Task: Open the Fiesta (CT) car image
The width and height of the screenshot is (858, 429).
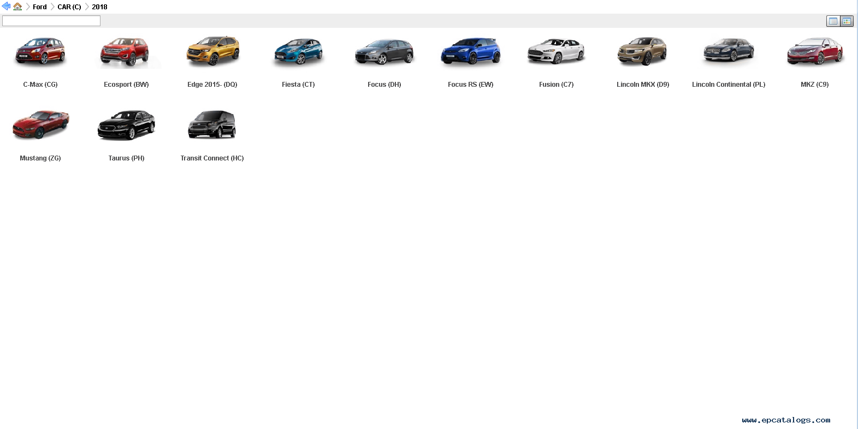Action: click(x=298, y=52)
